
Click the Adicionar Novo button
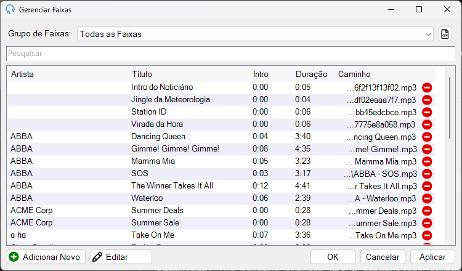(x=46, y=257)
